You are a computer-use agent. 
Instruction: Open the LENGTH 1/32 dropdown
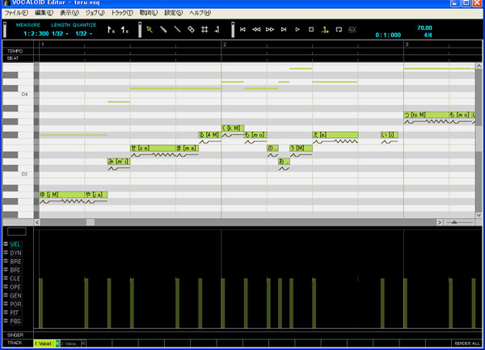tap(60, 33)
